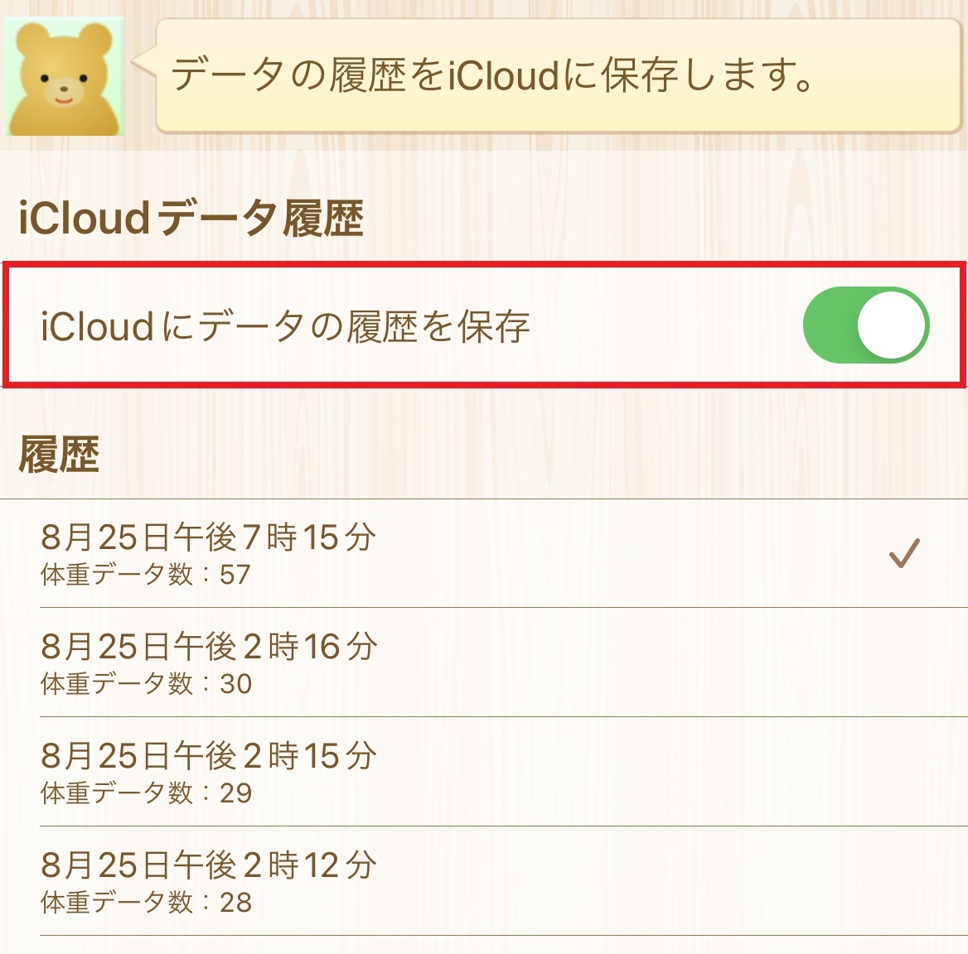Tap the bear mascot icon

point(65,77)
